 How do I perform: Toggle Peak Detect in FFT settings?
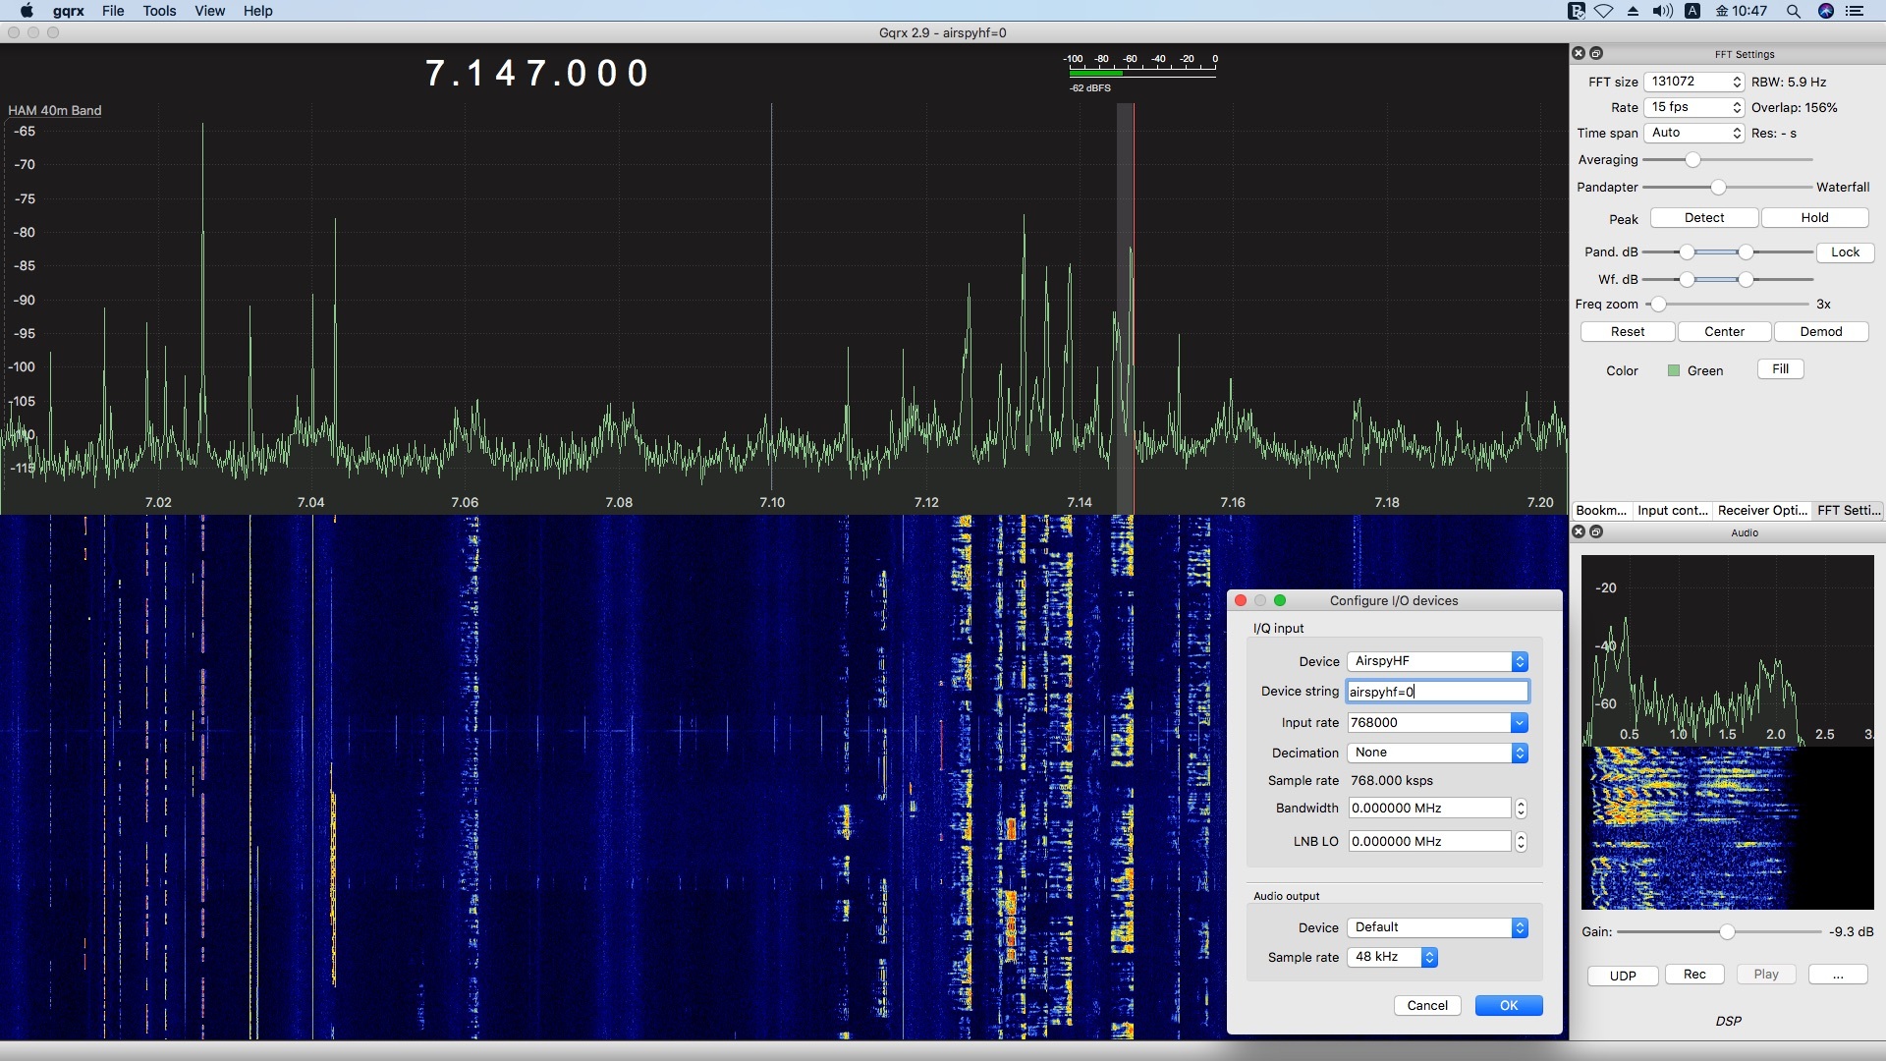click(1703, 218)
